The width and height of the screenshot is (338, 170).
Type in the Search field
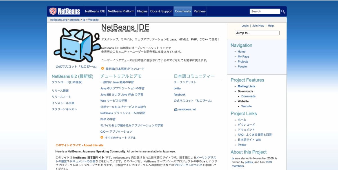[x=264, y=12]
